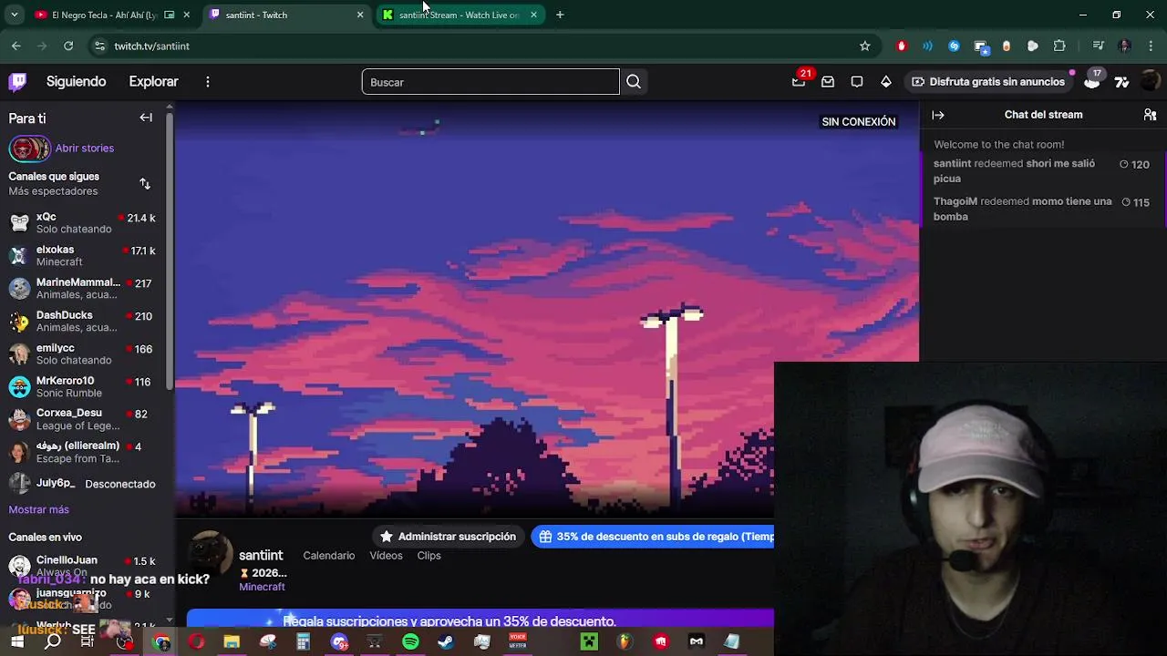1167x656 pixels.
Task: Open the Get Bits diamond icon
Action: click(x=886, y=82)
